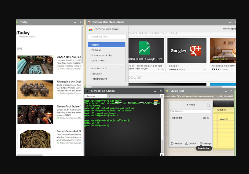Click the orange Koding striped logo icon
Viewport: 249px width, 174px height.
point(156,102)
